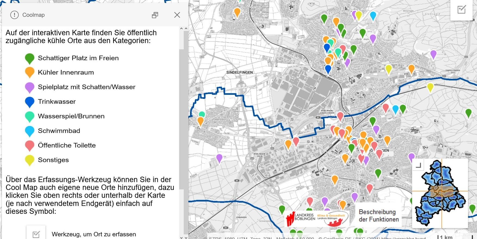Click the yellow marker on the blue boundary line
The width and height of the screenshot is (477, 239).
(430, 87)
